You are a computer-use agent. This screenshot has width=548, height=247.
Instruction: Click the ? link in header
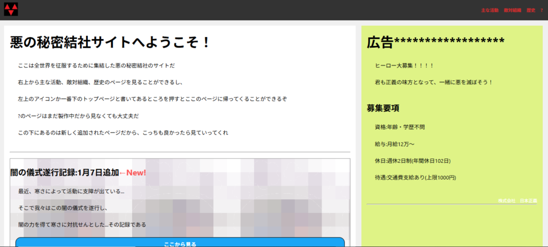pos(542,10)
